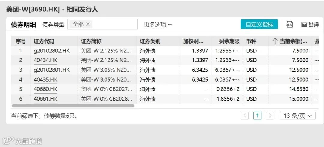
Task: Click the 序号 column header
Action: [x=21, y=41]
